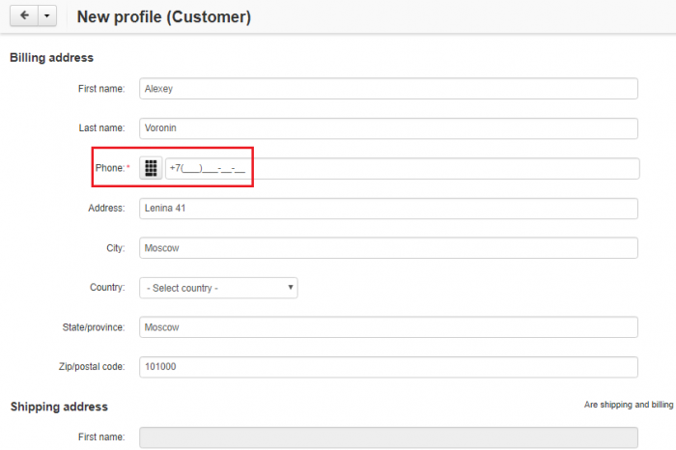The height and width of the screenshot is (450, 676).
Task: Open the back button dropdown arrow
Action: coord(47,16)
